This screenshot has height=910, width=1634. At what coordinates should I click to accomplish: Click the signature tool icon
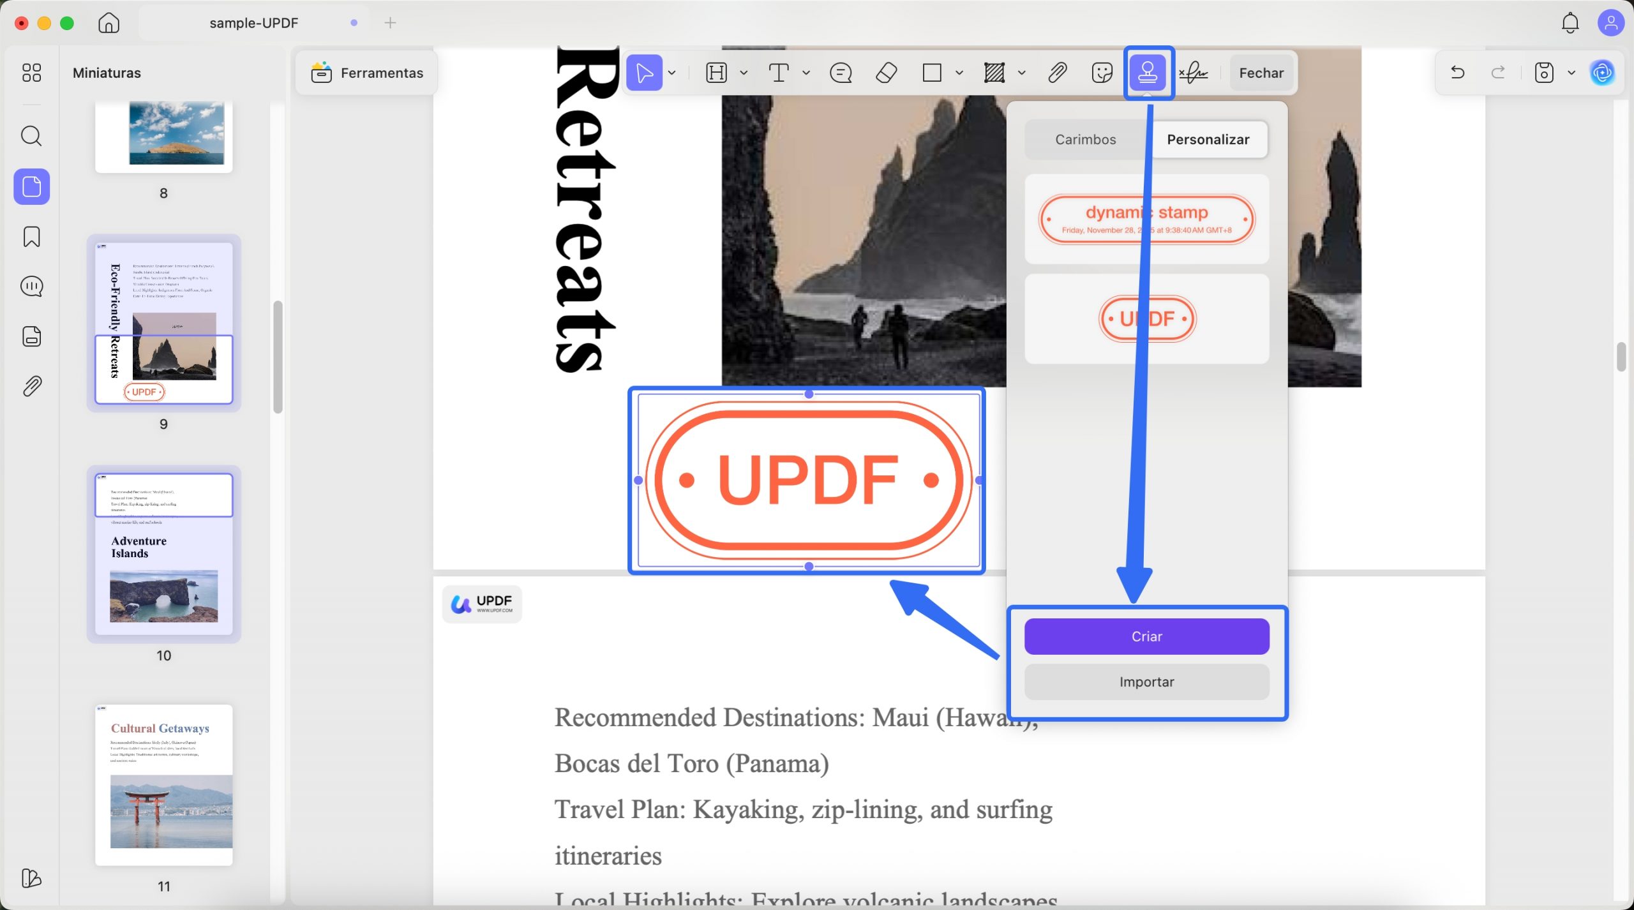pos(1194,73)
